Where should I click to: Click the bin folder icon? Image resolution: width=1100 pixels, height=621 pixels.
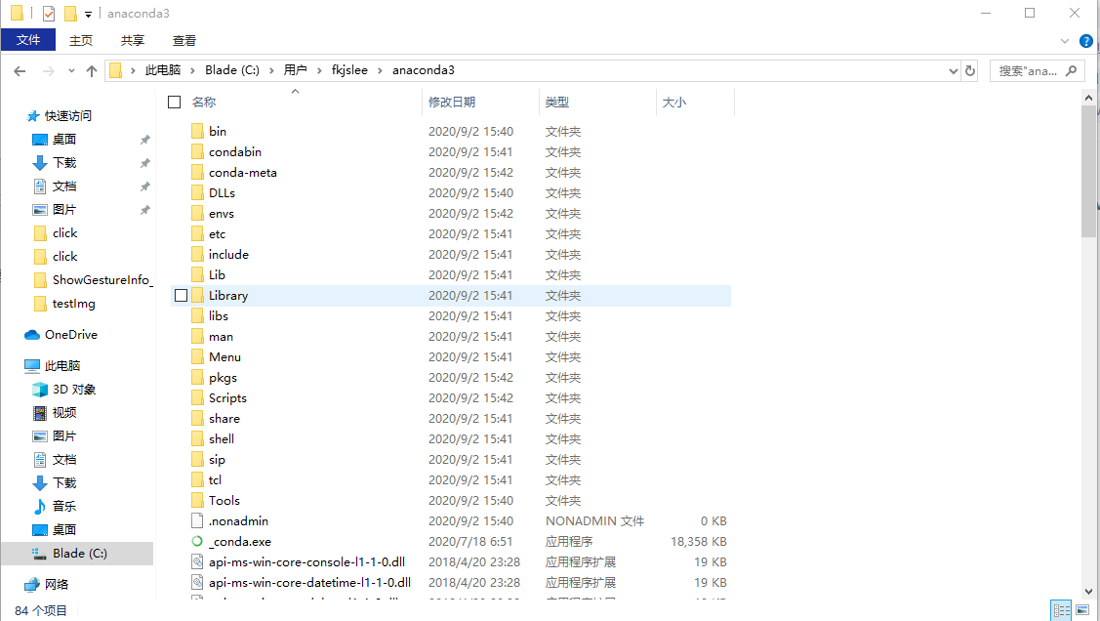tap(197, 131)
